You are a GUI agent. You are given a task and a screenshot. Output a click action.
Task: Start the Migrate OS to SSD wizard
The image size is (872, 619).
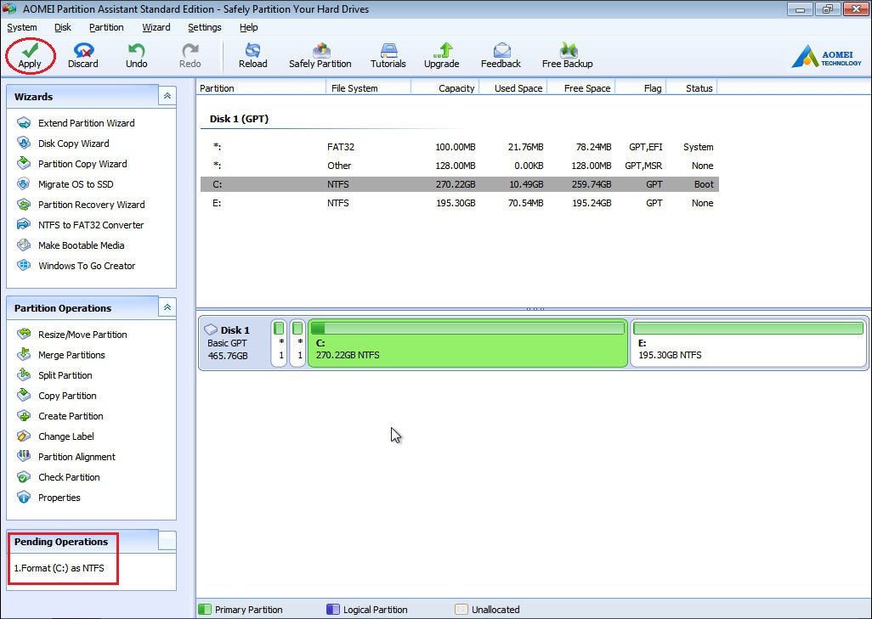coord(76,184)
